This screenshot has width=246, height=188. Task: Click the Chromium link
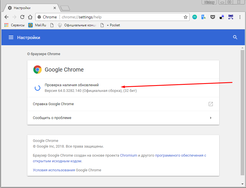(x=129, y=155)
